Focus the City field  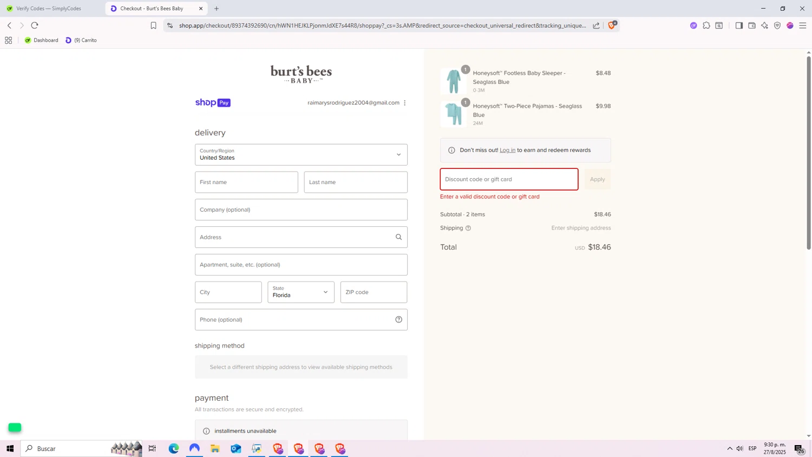228,292
